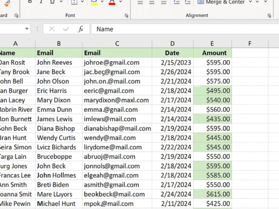Select cell containing Michael Hunt
Screen dimensions: 279x209
pos(59,204)
